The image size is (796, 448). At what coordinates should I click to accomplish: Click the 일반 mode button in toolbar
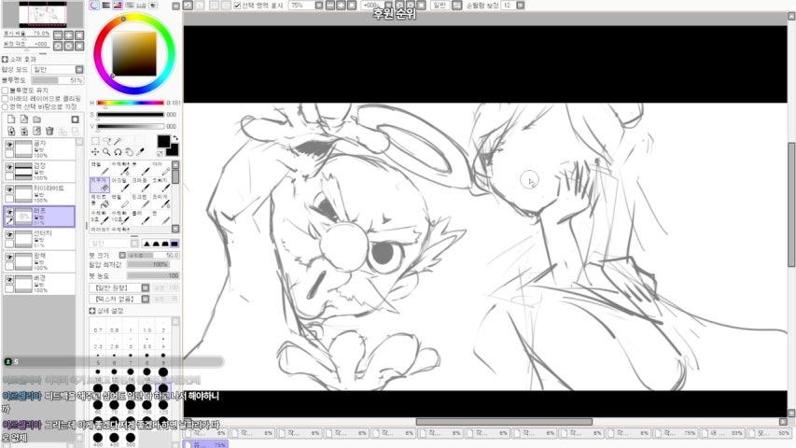440,5
